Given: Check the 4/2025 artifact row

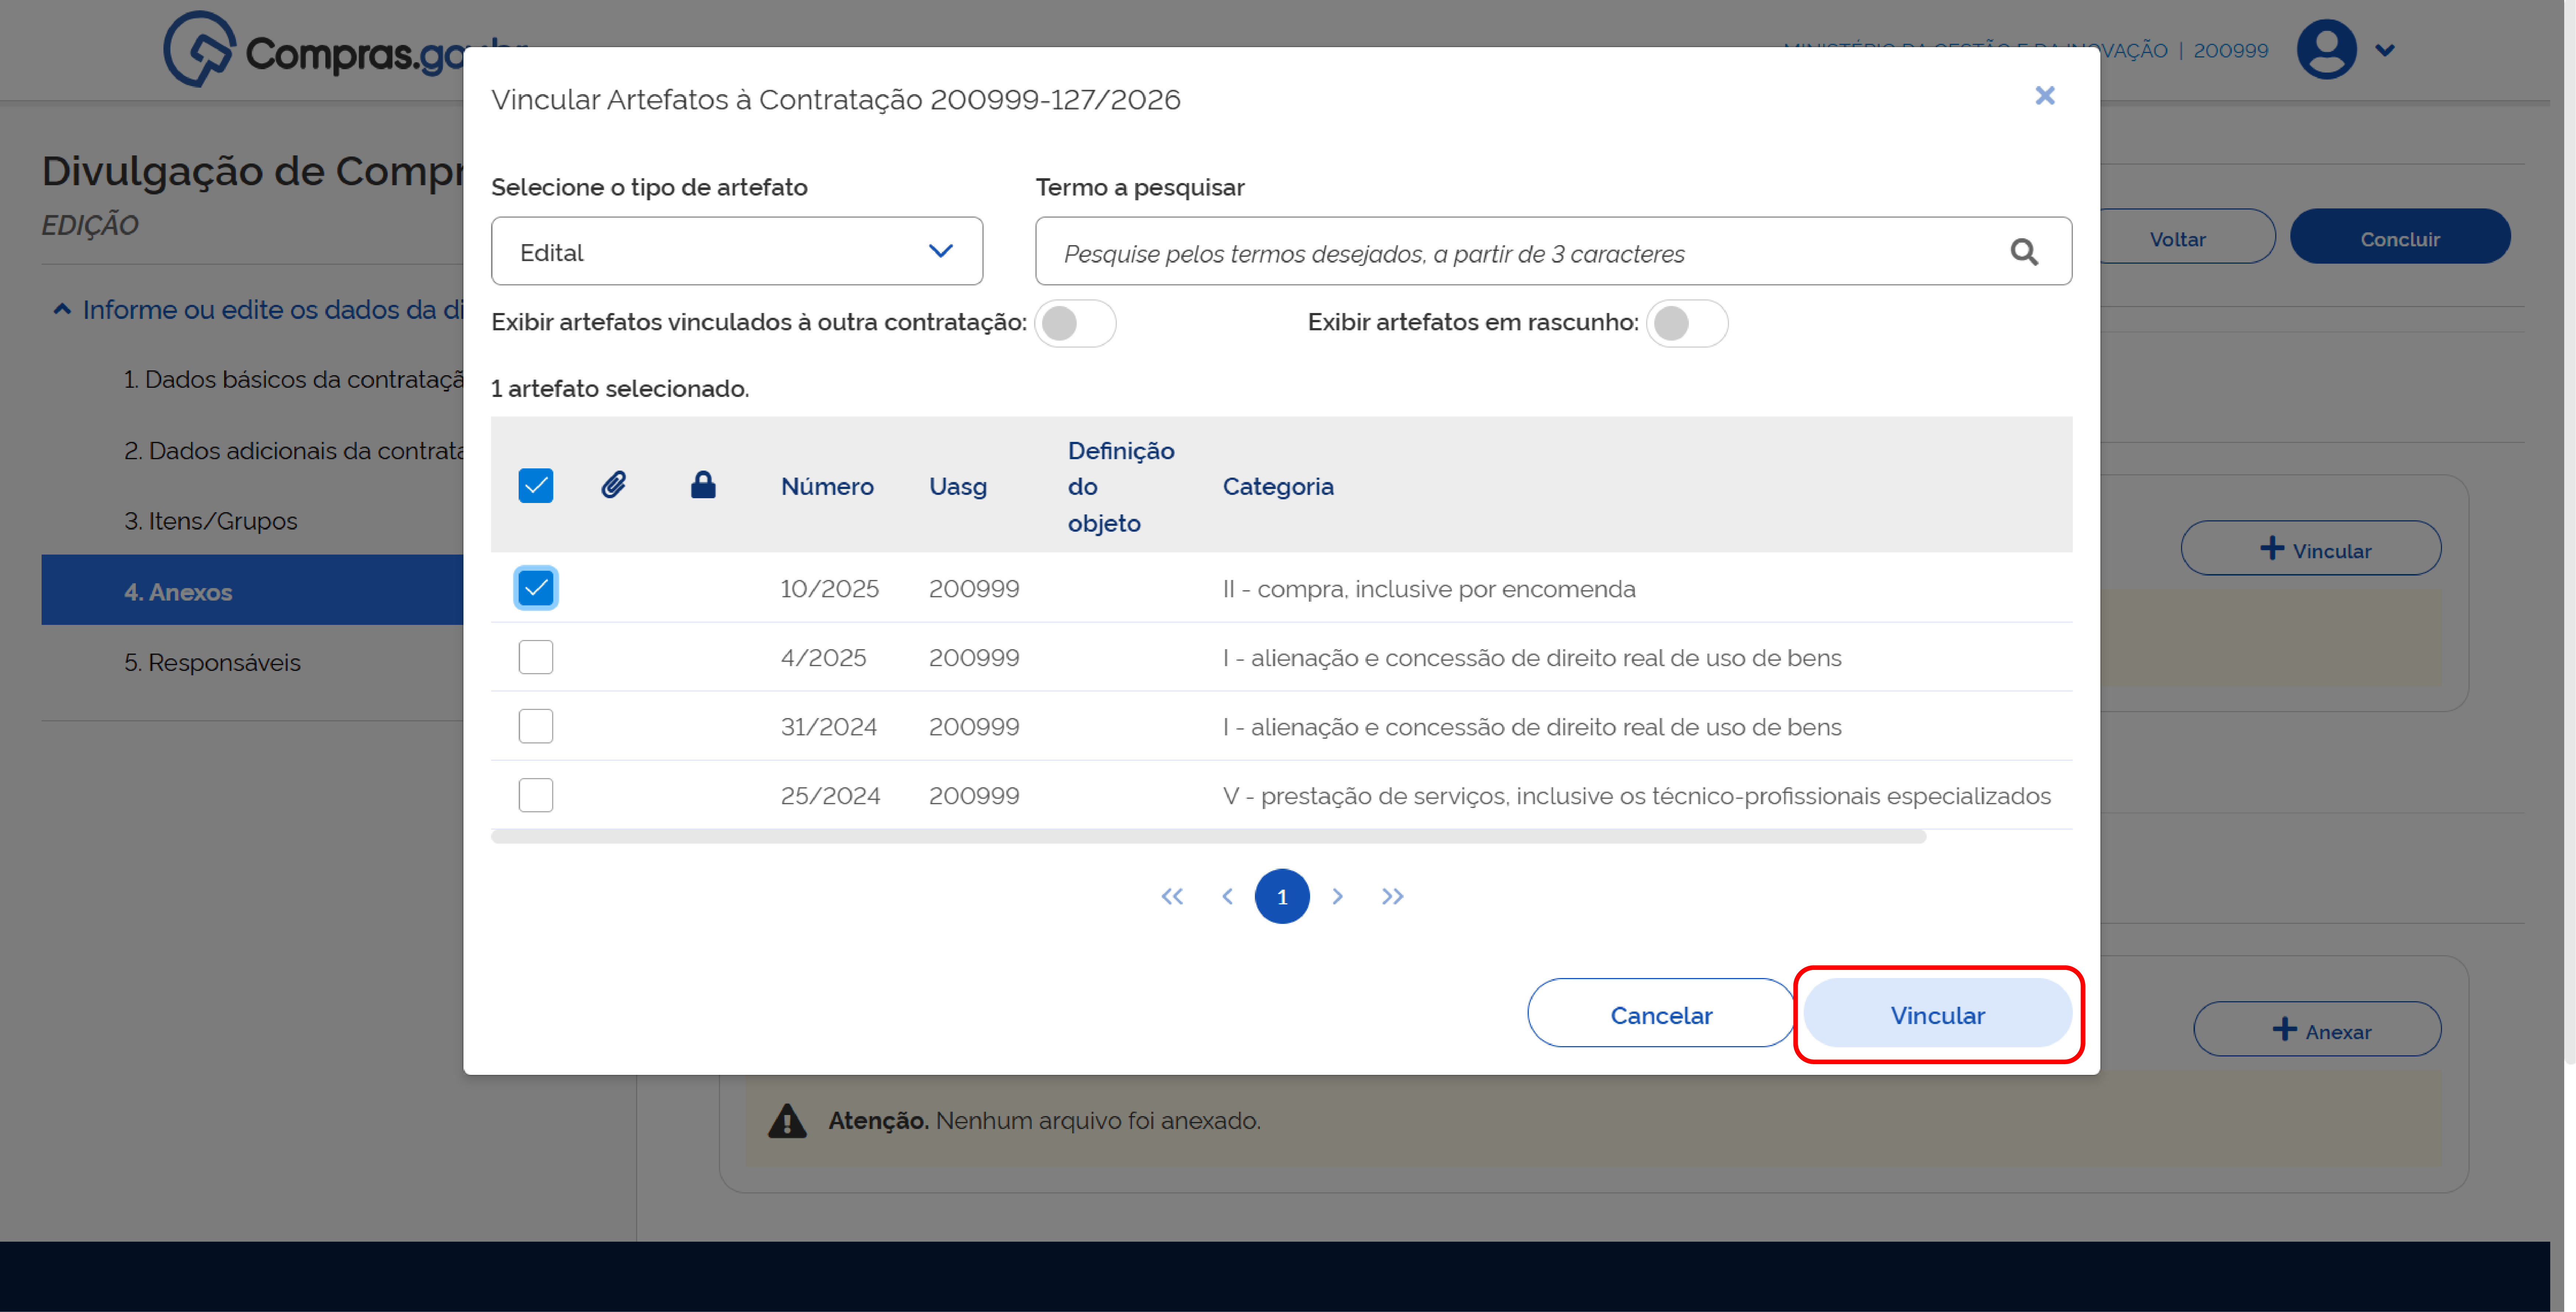Looking at the screenshot, I should pyautogui.click(x=536, y=657).
